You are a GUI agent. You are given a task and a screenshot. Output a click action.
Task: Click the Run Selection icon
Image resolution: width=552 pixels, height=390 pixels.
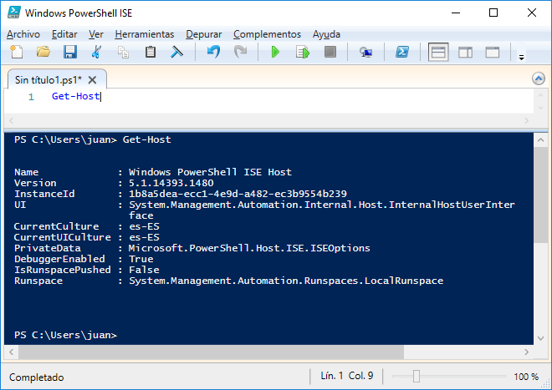(x=303, y=52)
